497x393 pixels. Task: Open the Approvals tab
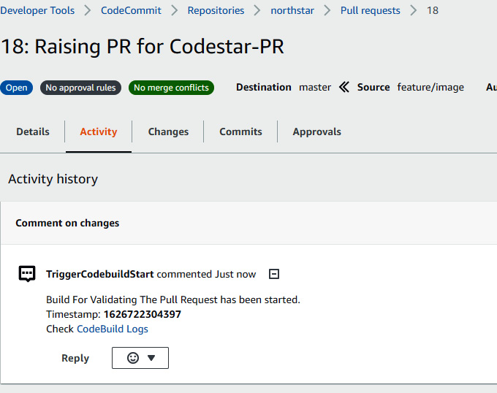pos(317,131)
